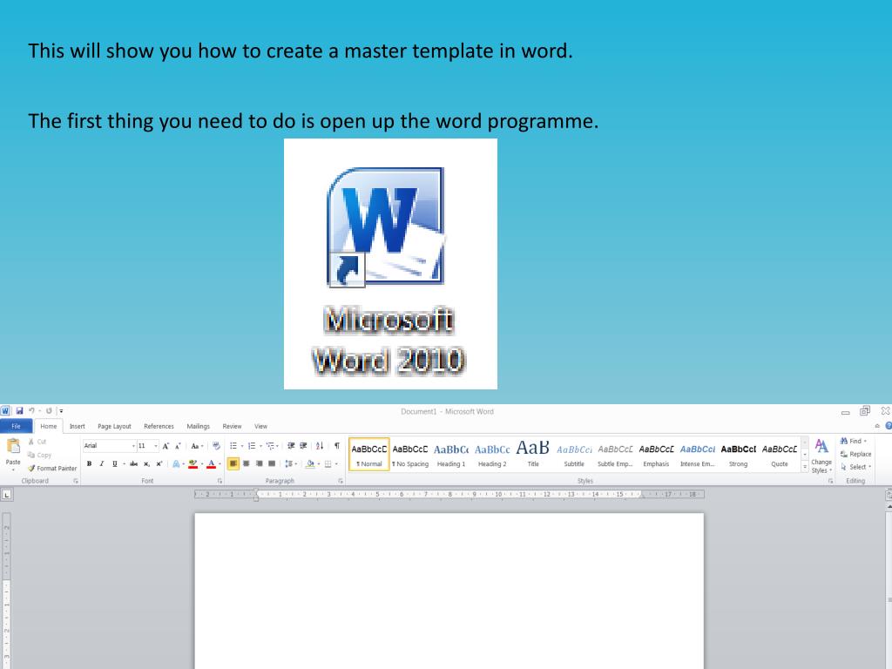The image size is (892, 669).
Task: Open the File tab
Action: click(x=16, y=426)
